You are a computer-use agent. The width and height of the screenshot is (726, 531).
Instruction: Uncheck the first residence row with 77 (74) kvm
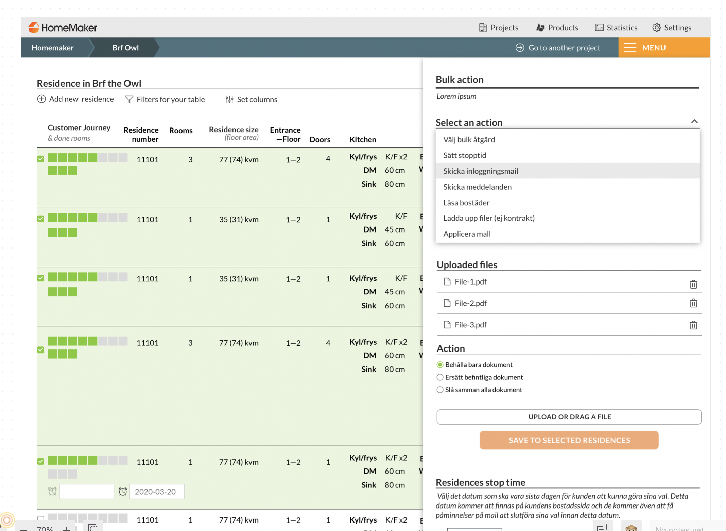click(x=41, y=159)
